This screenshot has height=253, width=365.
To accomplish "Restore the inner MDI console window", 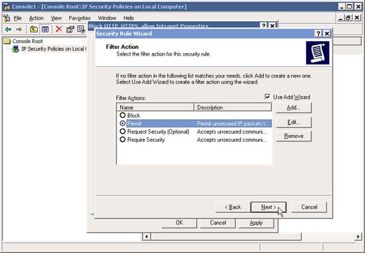I will 348,18.
